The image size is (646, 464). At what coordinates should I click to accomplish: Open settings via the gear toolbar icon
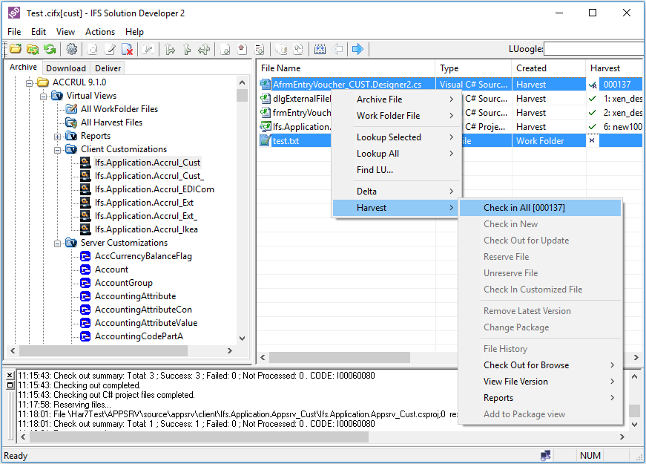point(72,50)
